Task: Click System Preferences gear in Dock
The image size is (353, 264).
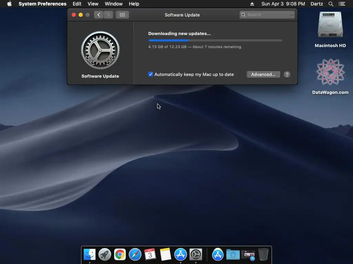Action: 196,254
